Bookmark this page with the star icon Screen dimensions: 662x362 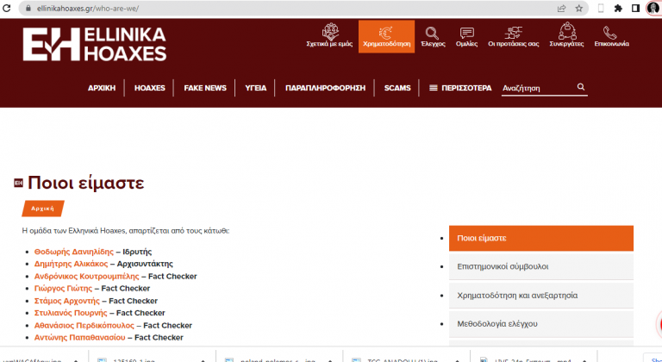click(579, 8)
